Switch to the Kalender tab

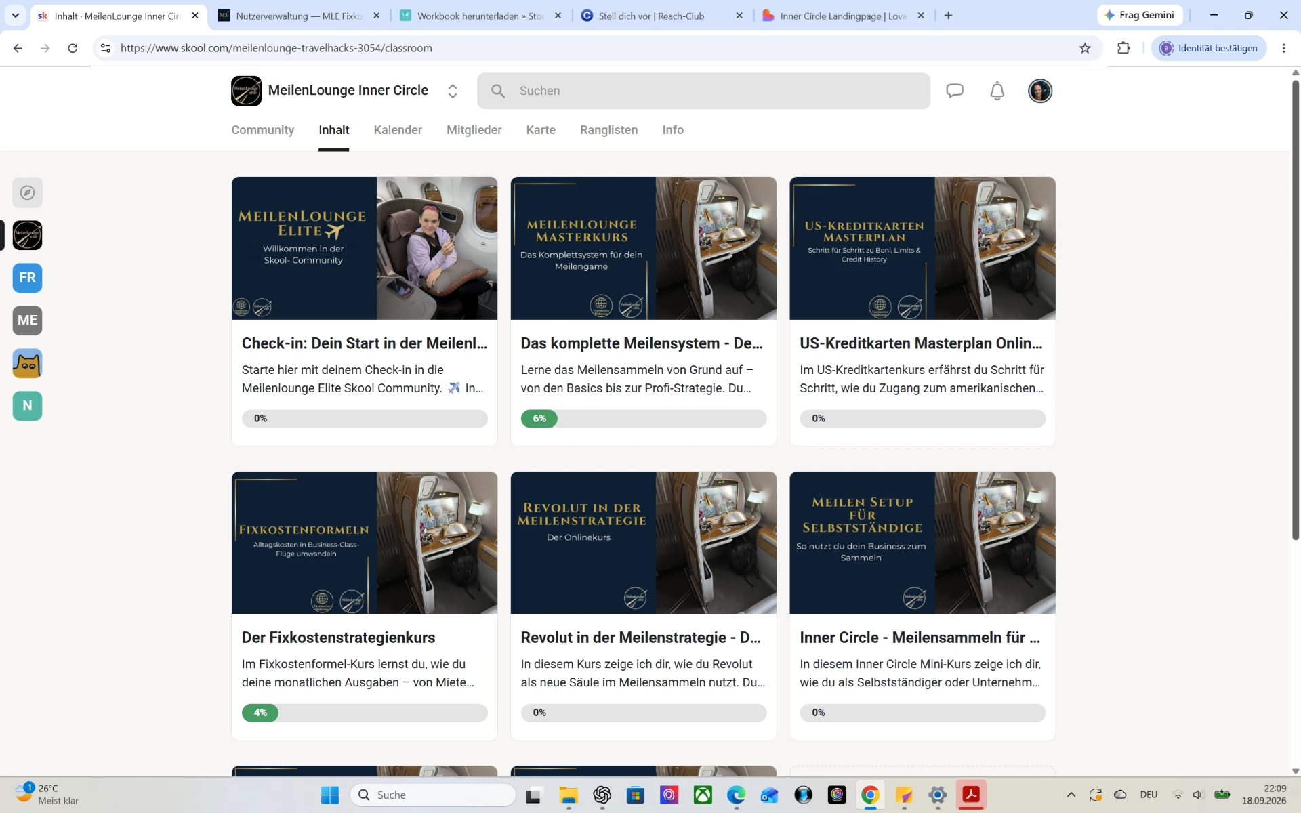(x=398, y=130)
